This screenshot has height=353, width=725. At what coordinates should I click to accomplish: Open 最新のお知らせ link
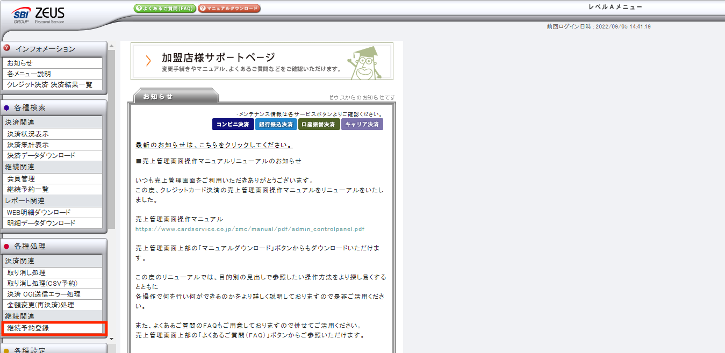(x=214, y=145)
